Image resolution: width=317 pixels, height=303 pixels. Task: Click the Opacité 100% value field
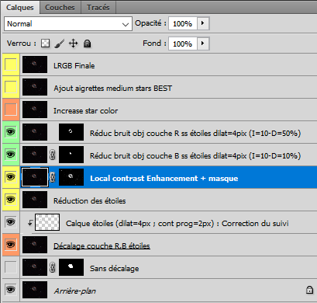click(183, 24)
